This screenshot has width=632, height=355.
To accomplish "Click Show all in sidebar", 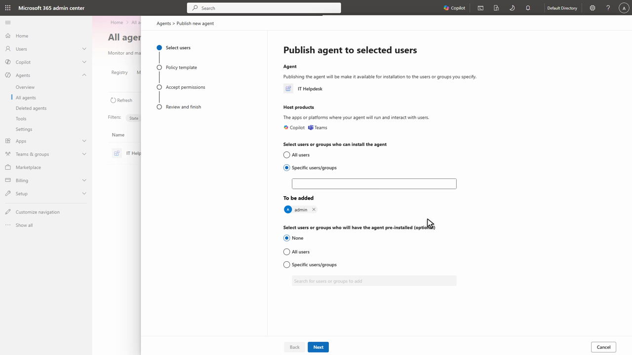I will tap(24, 225).
